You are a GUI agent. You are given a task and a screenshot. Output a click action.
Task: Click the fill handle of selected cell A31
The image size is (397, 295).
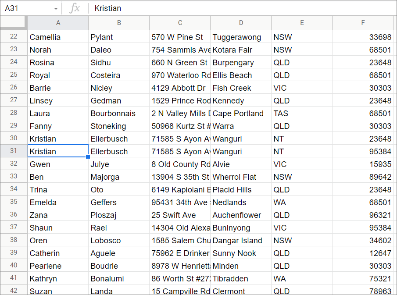(88, 157)
